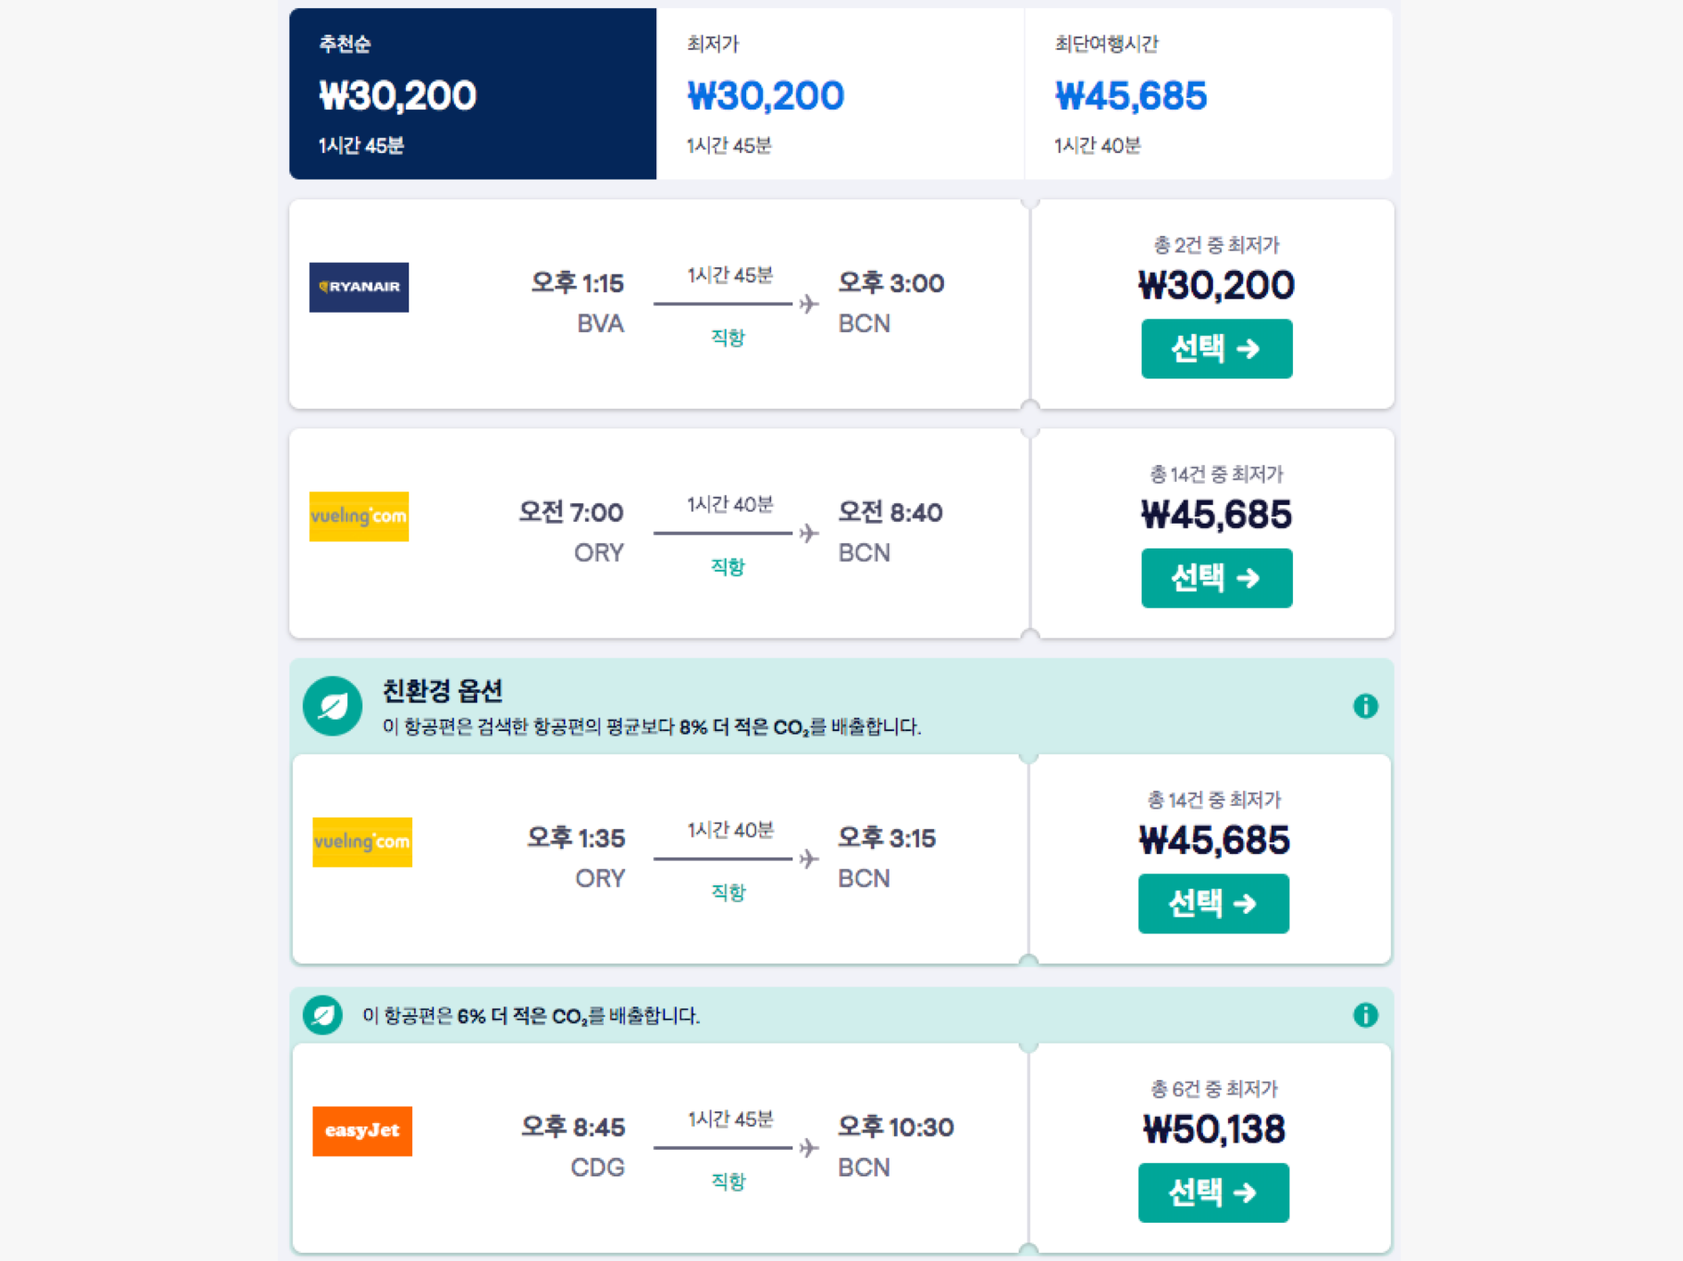1683x1261 pixels.
Task: Click the Vueling logo on 오전 7:00 flight
Action: (x=359, y=517)
